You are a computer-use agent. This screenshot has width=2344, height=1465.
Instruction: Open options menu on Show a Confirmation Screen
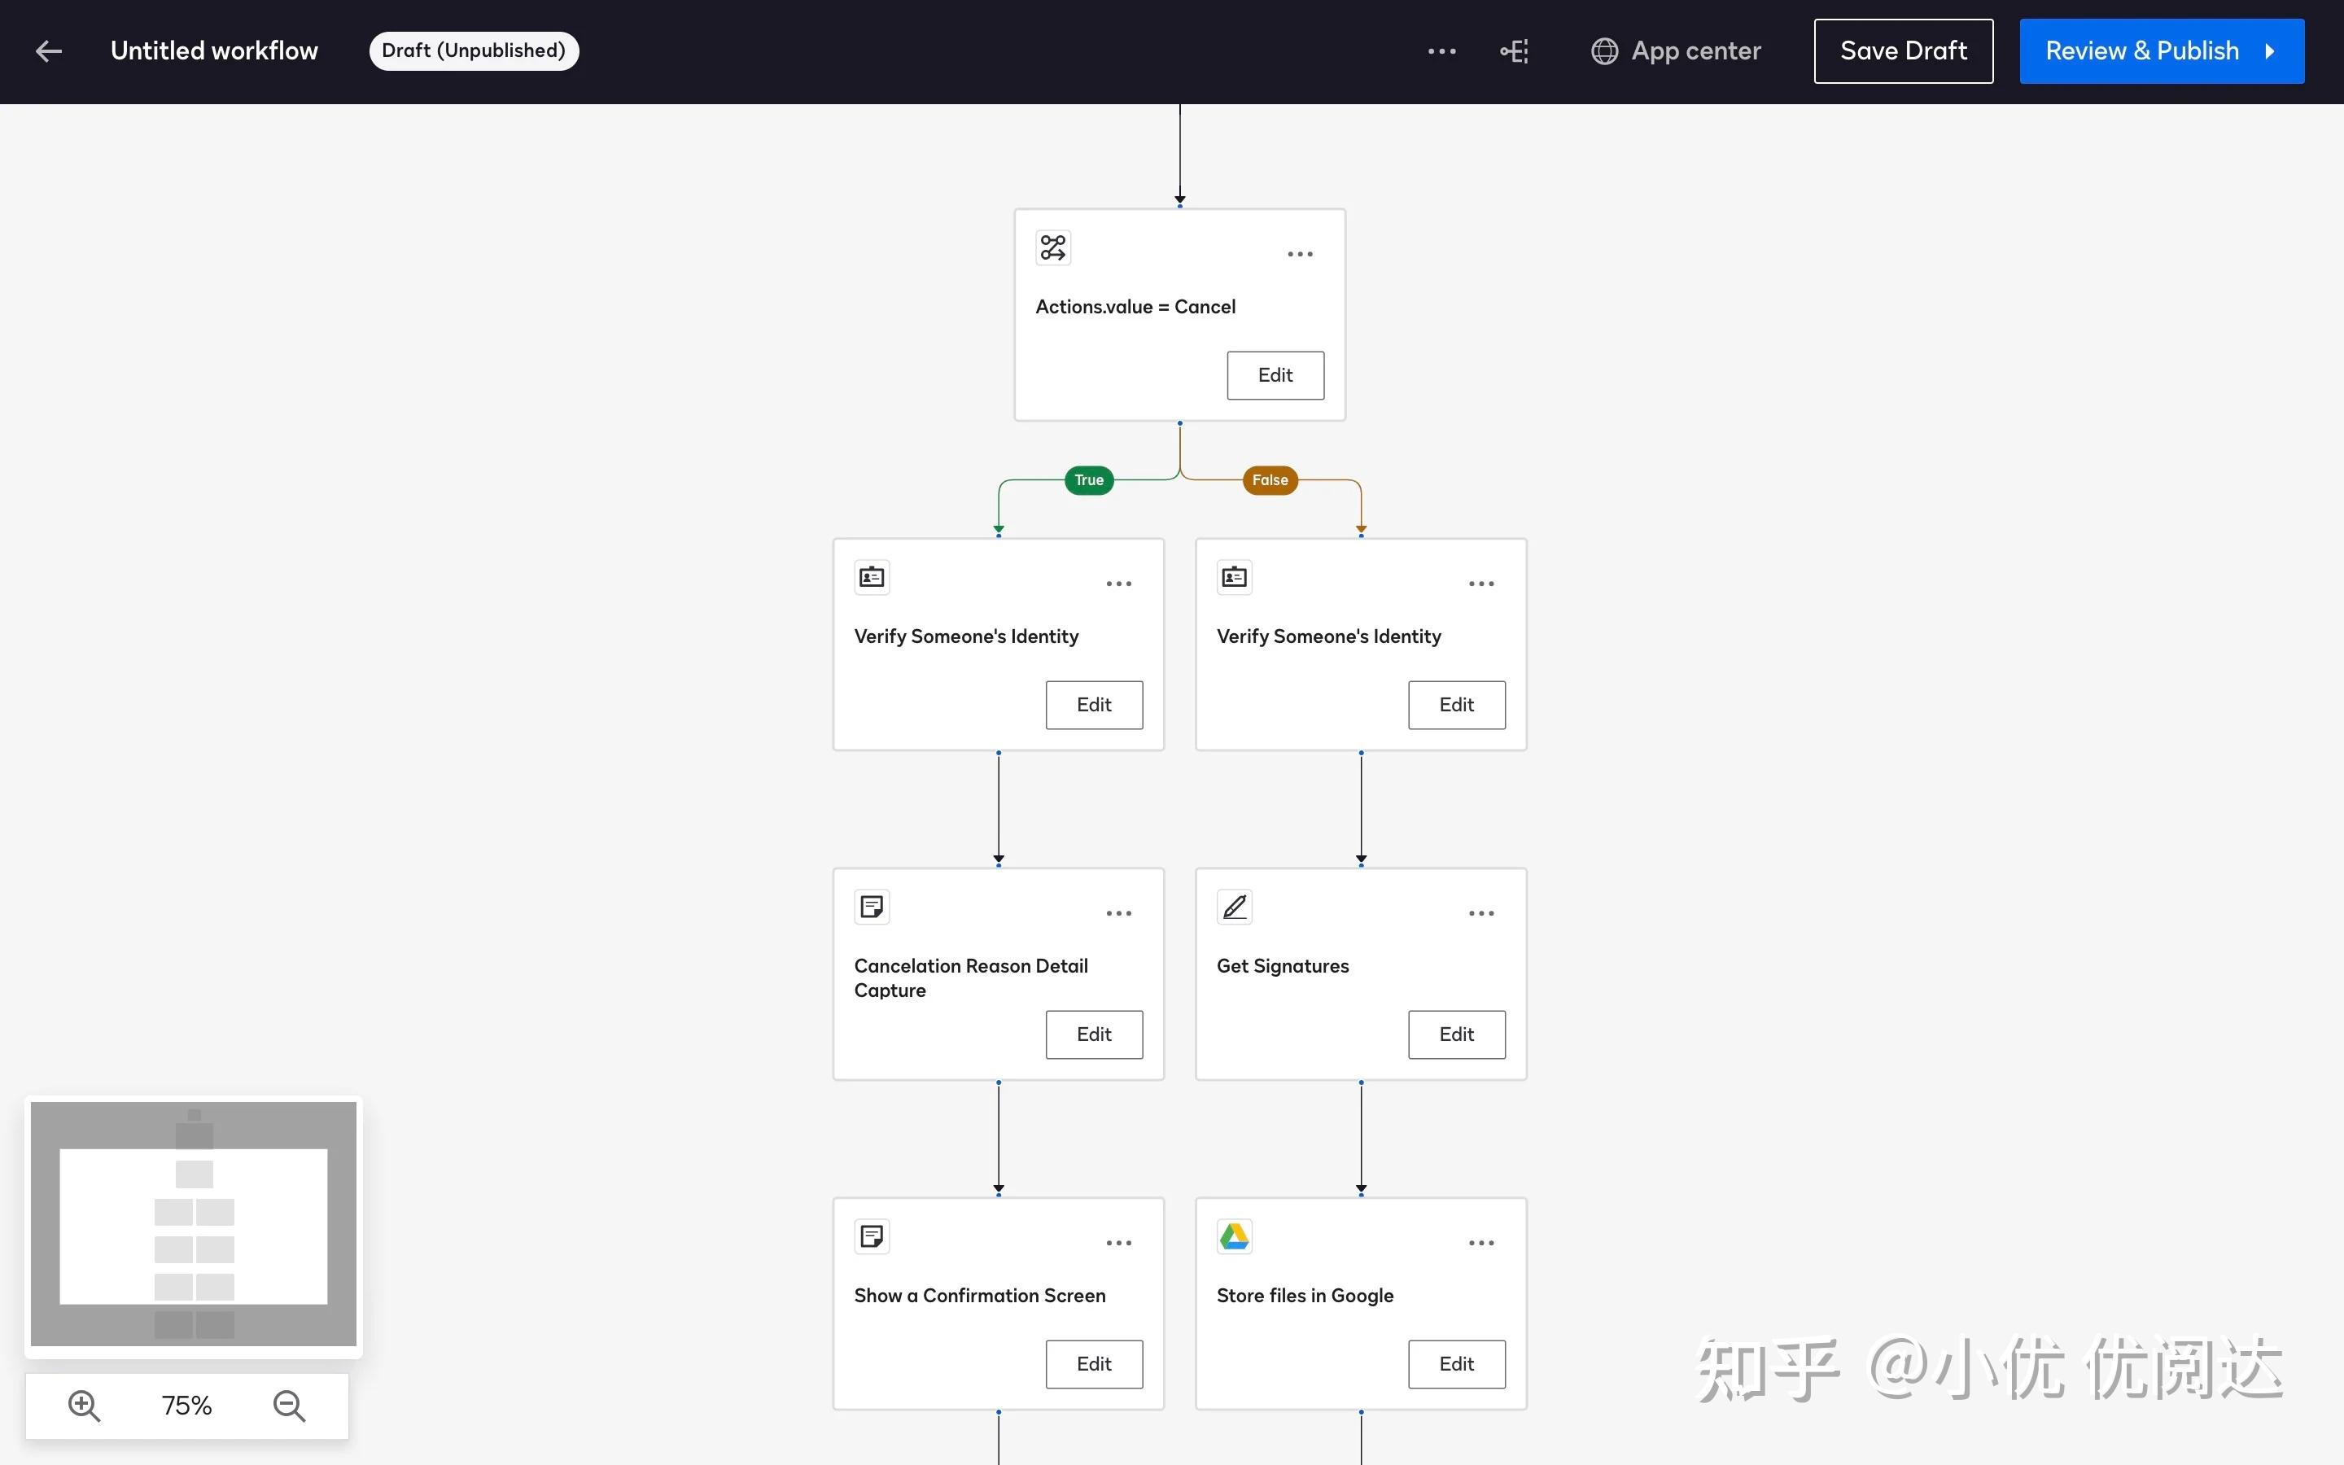click(x=1119, y=1242)
